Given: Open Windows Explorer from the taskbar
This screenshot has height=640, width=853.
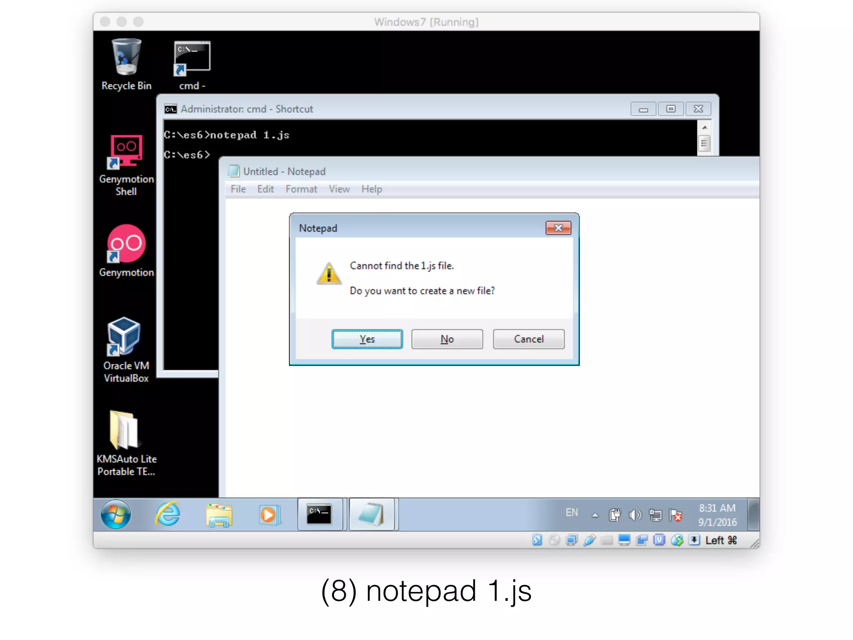Looking at the screenshot, I should (219, 515).
